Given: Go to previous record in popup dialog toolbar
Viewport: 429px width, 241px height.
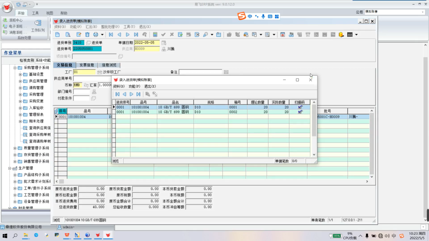Looking at the screenshot, I should pyautogui.click(x=124, y=94).
